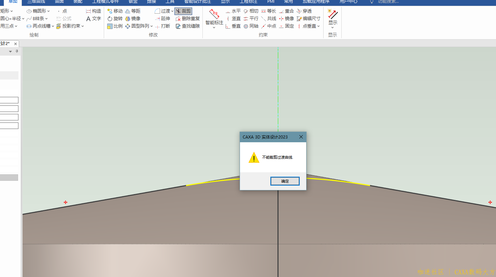Click the 移动 (move) tool
This screenshot has width=496, height=277.
click(x=115, y=11)
